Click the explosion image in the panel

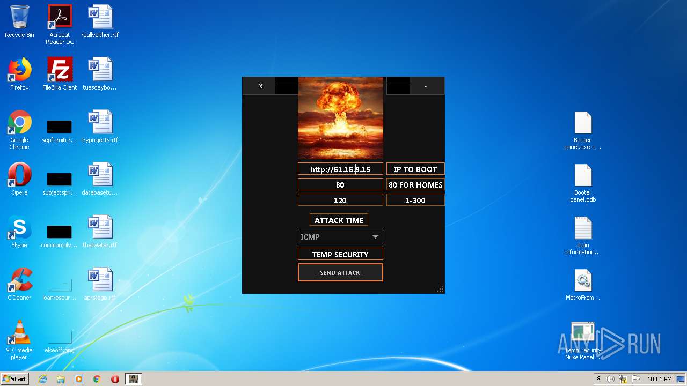(x=340, y=118)
